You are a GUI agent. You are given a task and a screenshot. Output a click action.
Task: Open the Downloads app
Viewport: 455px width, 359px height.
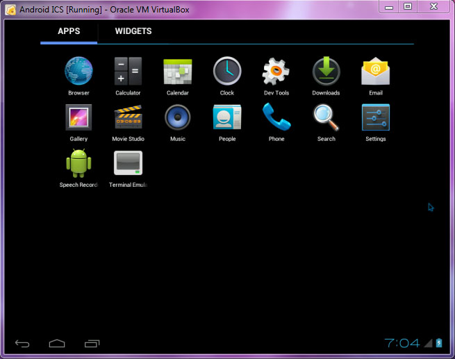[326, 71]
